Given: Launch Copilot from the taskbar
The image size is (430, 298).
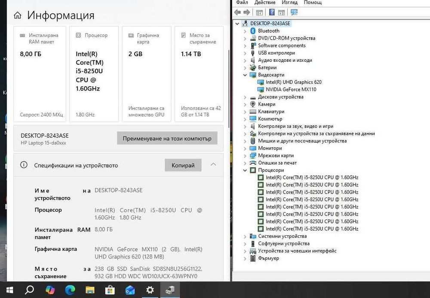Looking at the screenshot, I should (50, 290).
